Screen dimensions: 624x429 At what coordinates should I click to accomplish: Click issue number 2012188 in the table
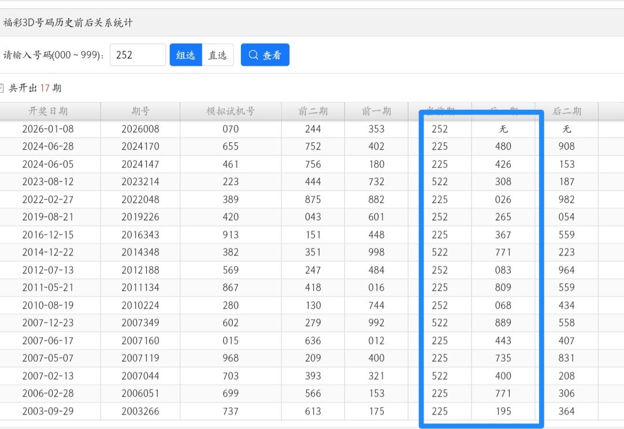click(140, 270)
